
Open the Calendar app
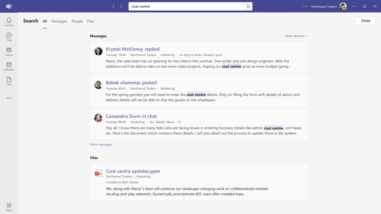pos(9,66)
